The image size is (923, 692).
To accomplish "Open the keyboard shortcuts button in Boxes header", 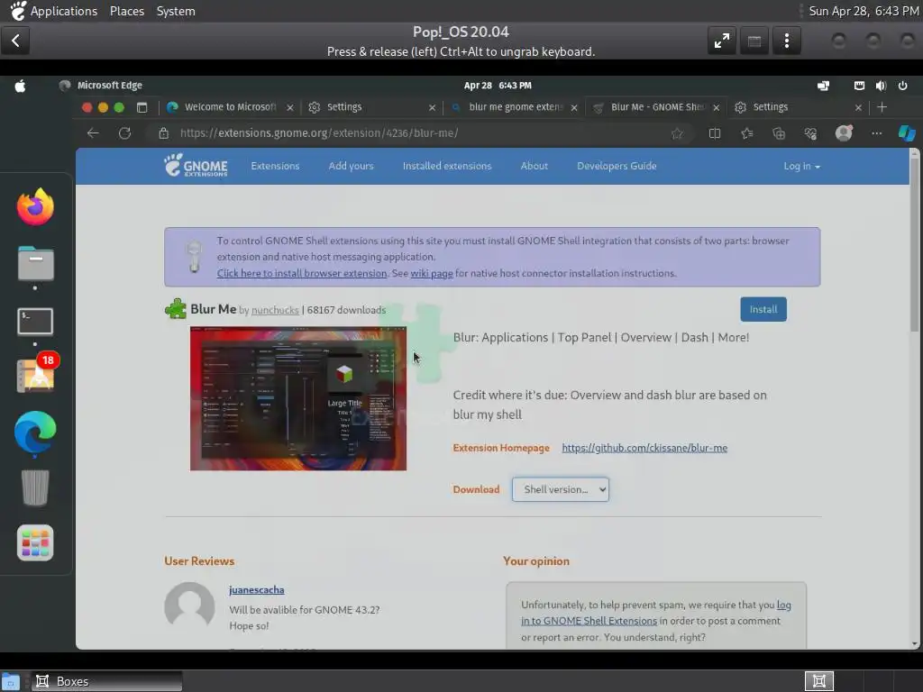I will coord(754,41).
